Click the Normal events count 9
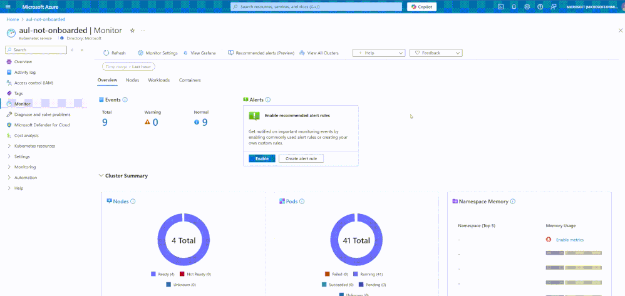This screenshot has width=625, height=296. (x=205, y=122)
